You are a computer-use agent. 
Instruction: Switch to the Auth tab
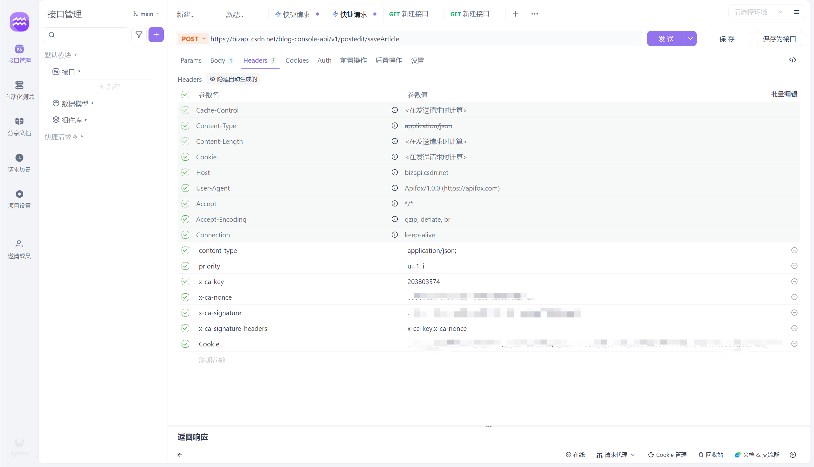pyautogui.click(x=324, y=60)
